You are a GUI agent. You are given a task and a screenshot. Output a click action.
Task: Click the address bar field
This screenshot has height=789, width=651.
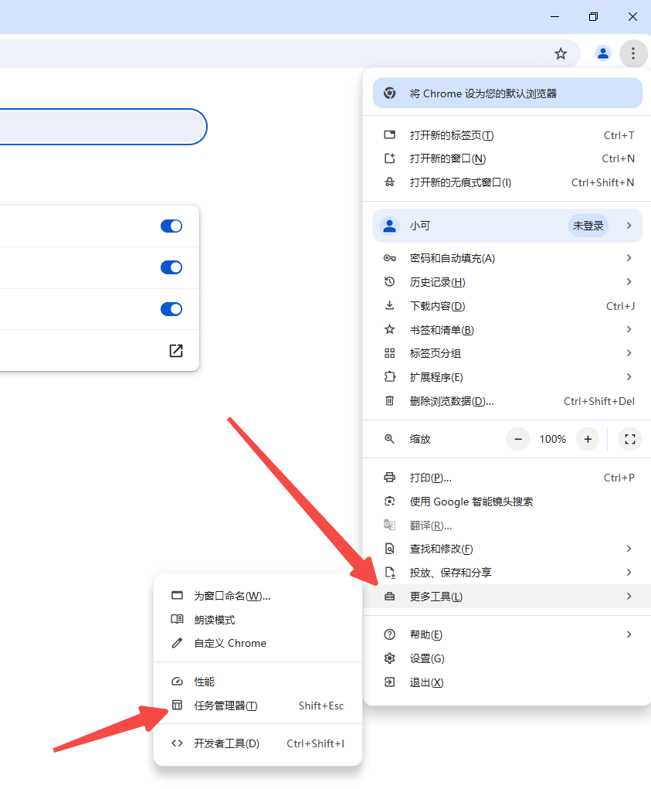click(289, 53)
